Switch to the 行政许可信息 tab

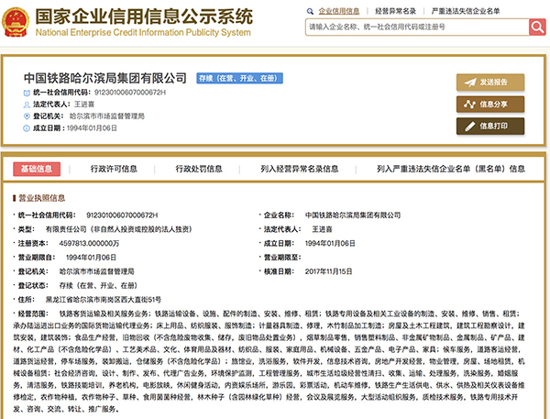[x=114, y=169]
